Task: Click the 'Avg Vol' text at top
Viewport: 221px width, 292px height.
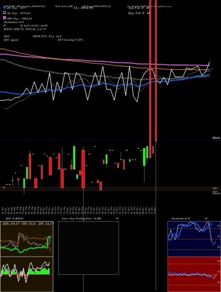Action: [138, 8]
